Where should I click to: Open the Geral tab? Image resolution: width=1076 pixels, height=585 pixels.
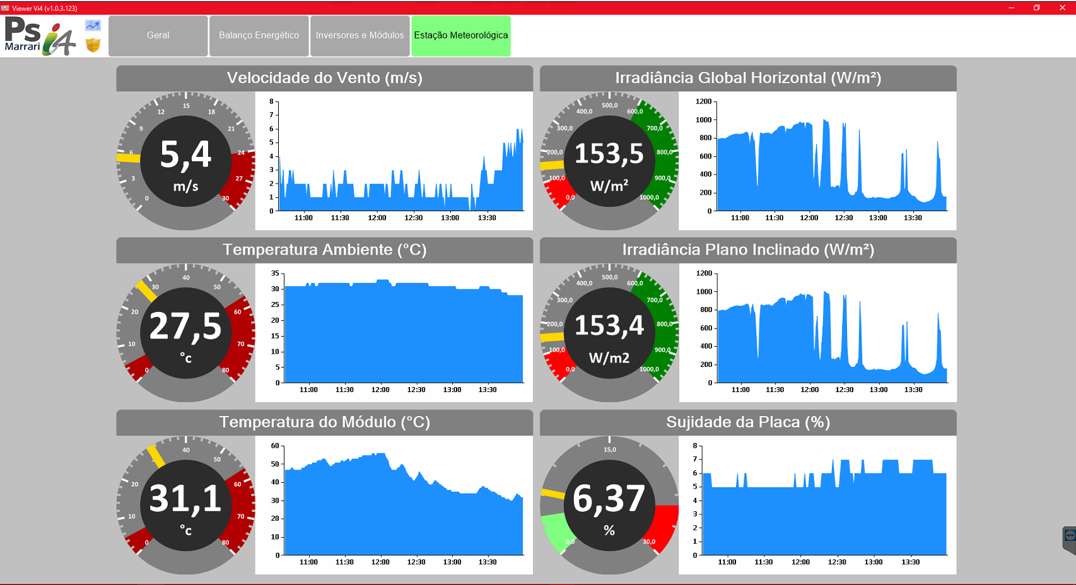pos(158,36)
